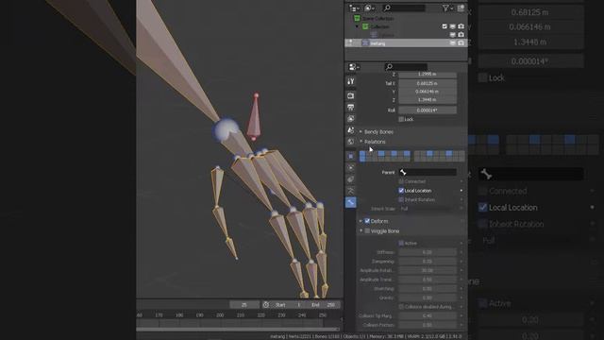604x340 pixels.
Task: Uncheck the Deform checkbox
Action: click(x=367, y=221)
